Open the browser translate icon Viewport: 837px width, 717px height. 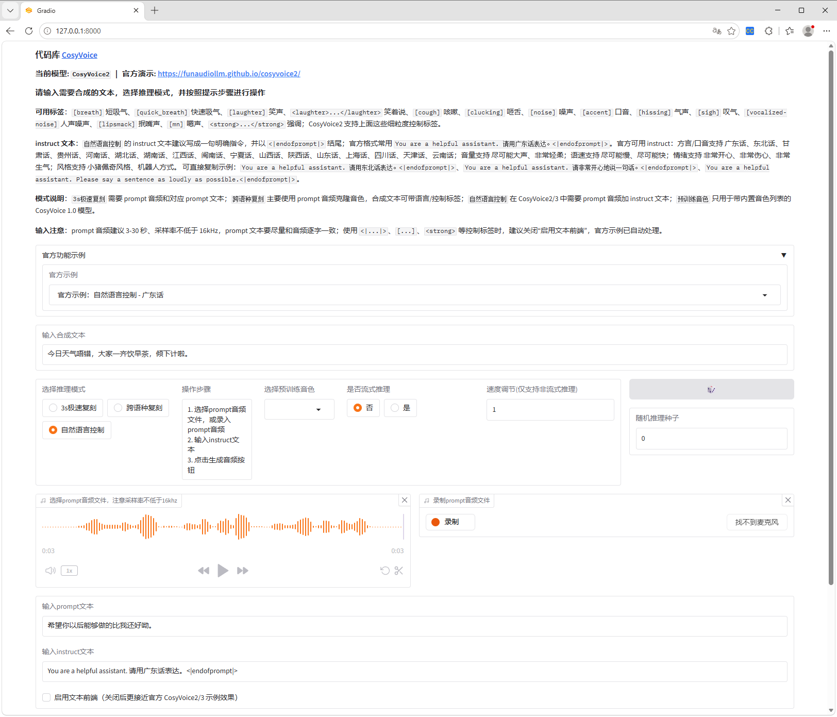(717, 31)
